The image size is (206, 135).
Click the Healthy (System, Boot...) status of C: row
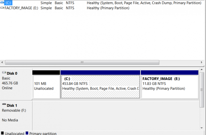[x=144, y=3]
